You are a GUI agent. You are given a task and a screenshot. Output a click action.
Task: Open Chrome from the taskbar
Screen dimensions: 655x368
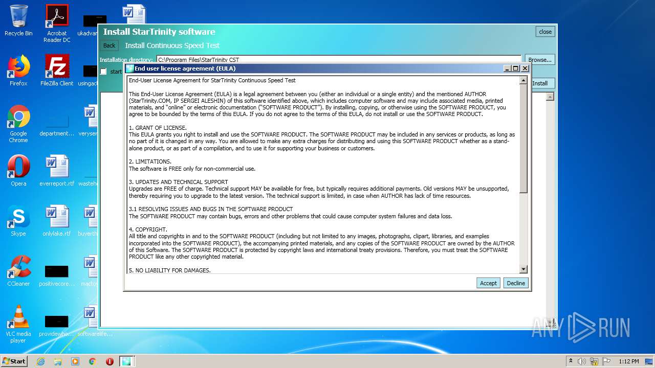[93, 361]
